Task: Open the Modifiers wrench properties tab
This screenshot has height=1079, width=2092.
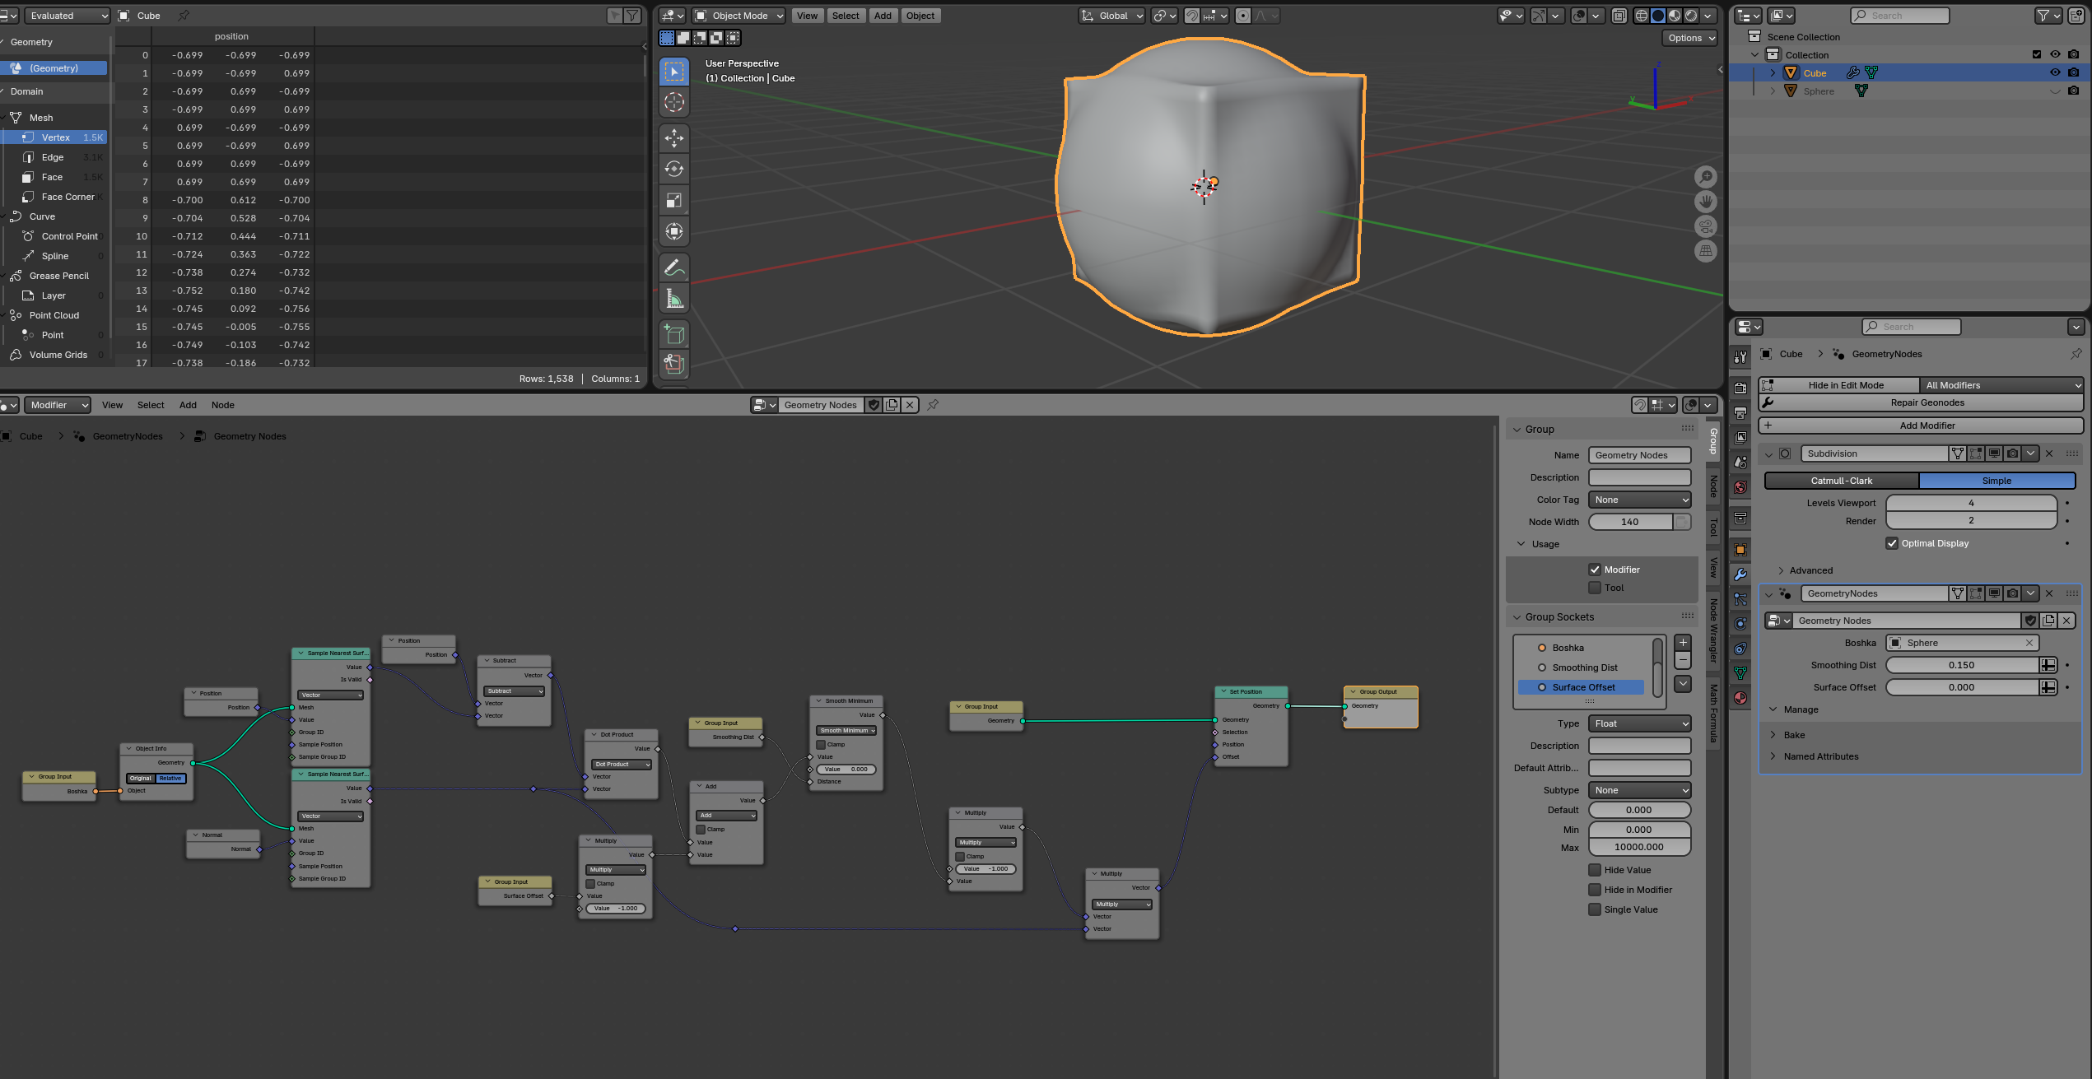Action: click(x=1740, y=574)
